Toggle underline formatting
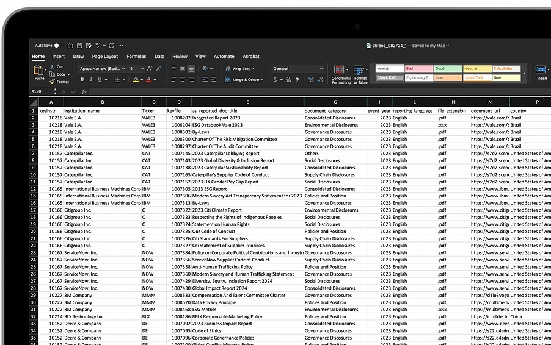 [x=100, y=80]
